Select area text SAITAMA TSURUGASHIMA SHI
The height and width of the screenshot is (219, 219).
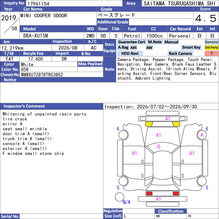180,4
